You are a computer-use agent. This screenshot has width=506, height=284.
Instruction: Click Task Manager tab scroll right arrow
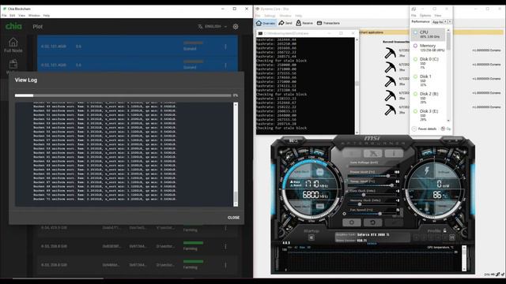450,21
